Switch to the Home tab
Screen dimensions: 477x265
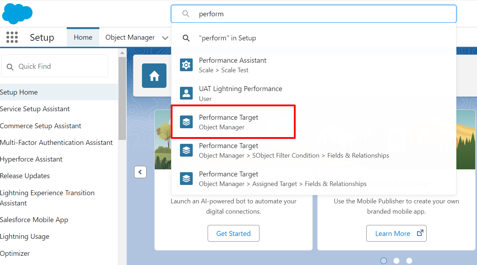point(83,37)
